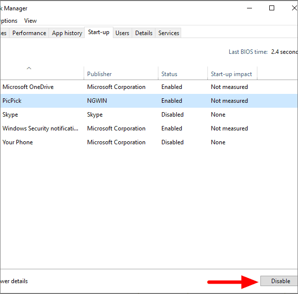
Task: Click Enabled status of Microsoft OneDrive
Action: pos(172,87)
